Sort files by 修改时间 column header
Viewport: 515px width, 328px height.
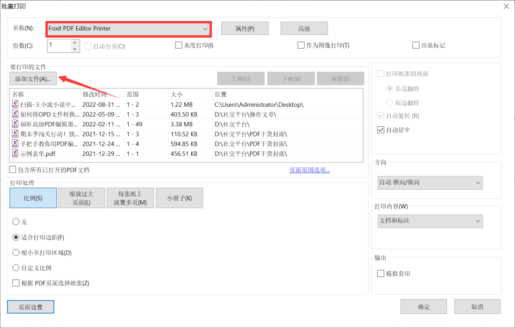click(x=103, y=94)
